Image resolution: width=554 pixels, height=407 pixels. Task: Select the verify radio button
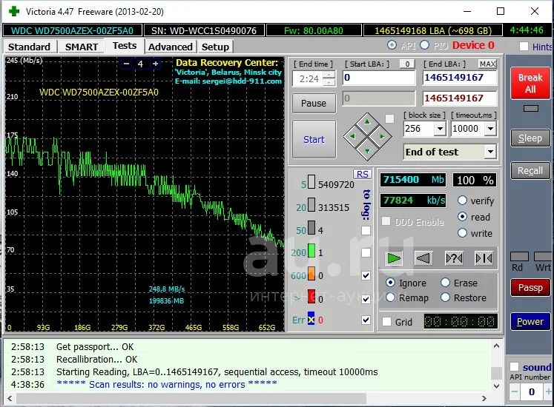click(x=463, y=201)
